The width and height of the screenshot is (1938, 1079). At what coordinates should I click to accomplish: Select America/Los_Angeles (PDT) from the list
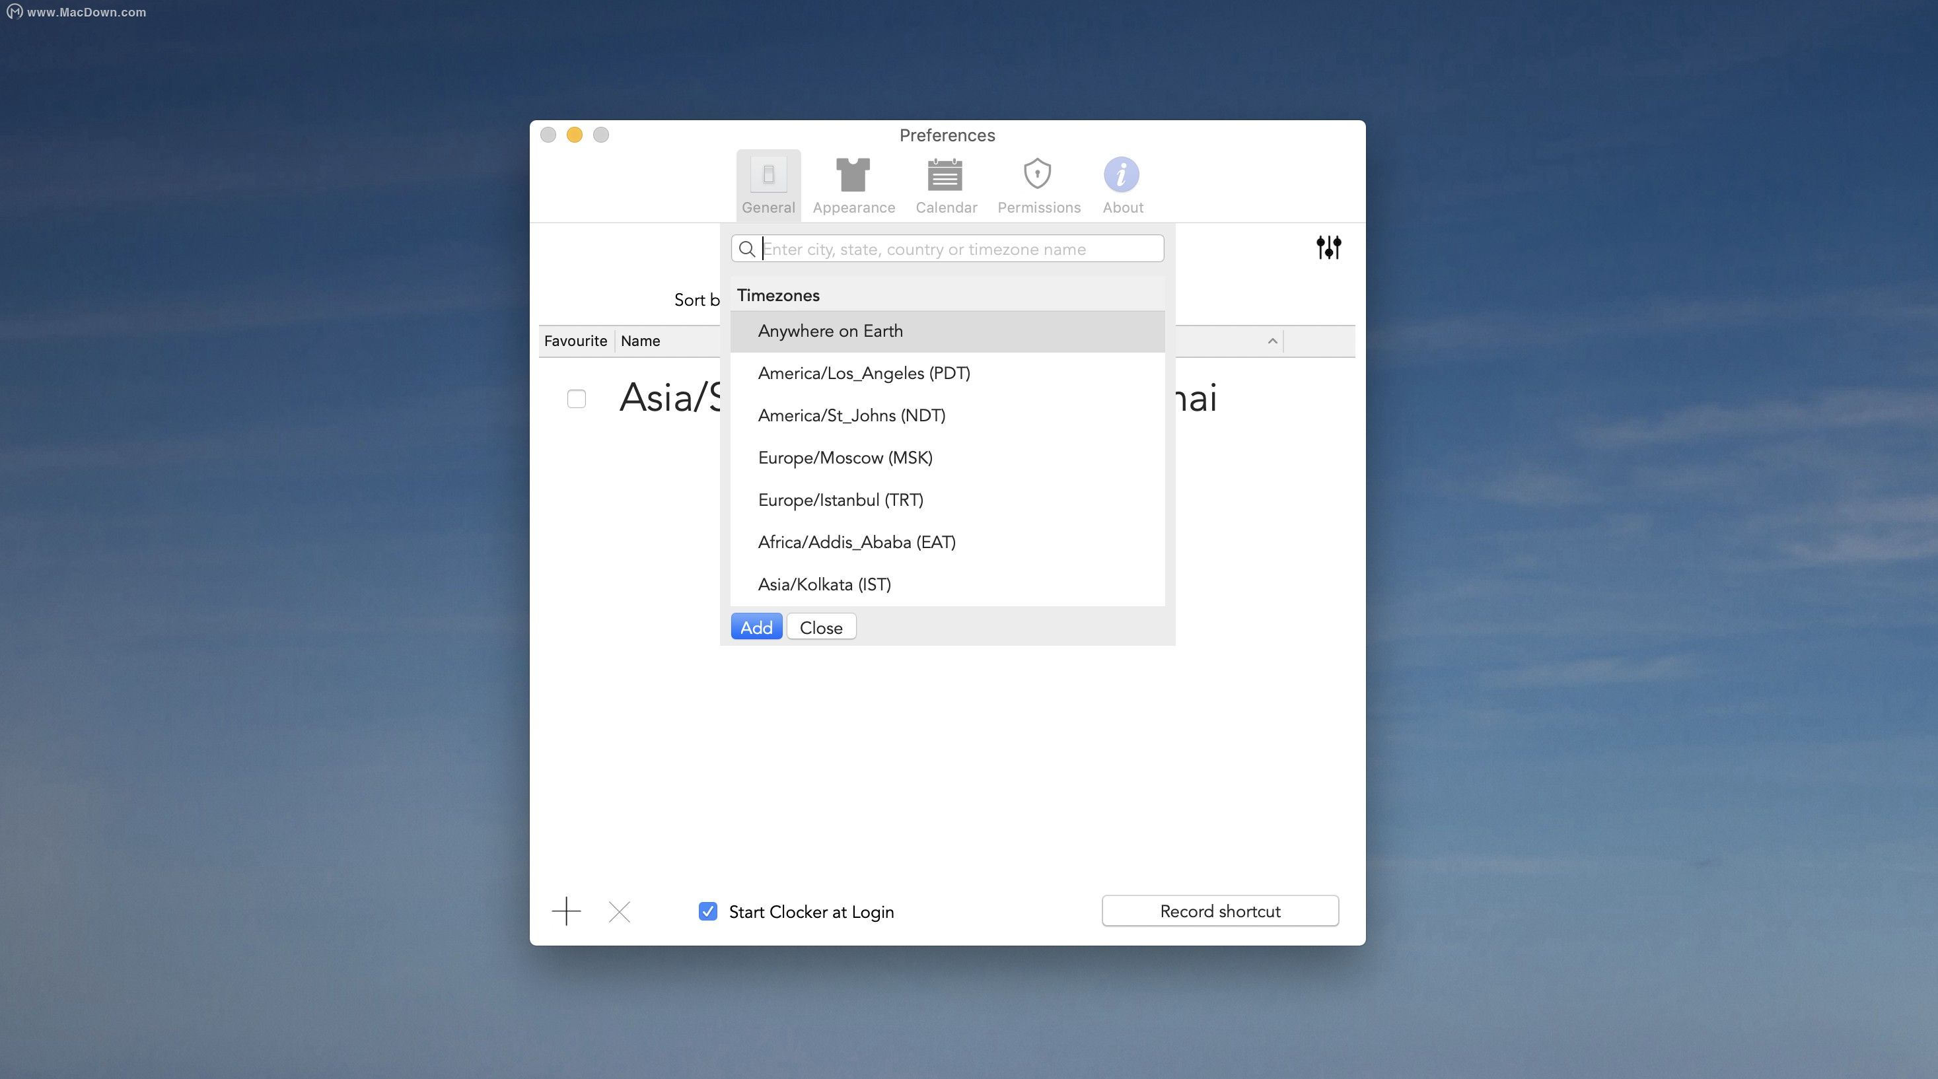864,372
